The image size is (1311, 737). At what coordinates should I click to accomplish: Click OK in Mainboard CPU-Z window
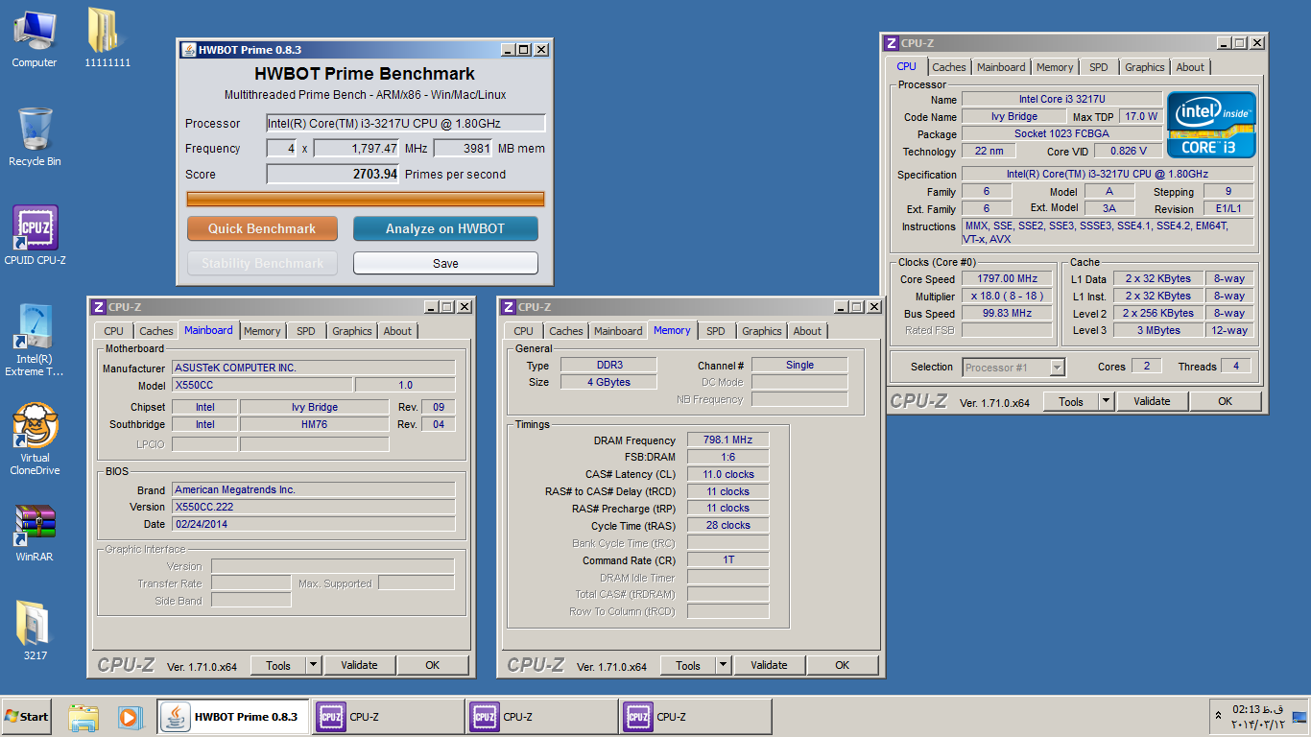pyautogui.click(x=433, y=665)
